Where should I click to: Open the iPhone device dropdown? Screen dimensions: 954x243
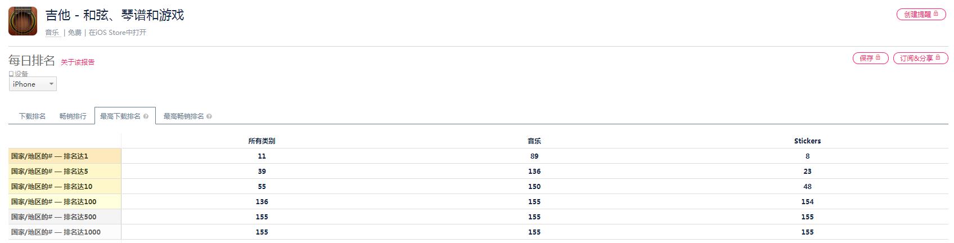(x=33, y=84)
